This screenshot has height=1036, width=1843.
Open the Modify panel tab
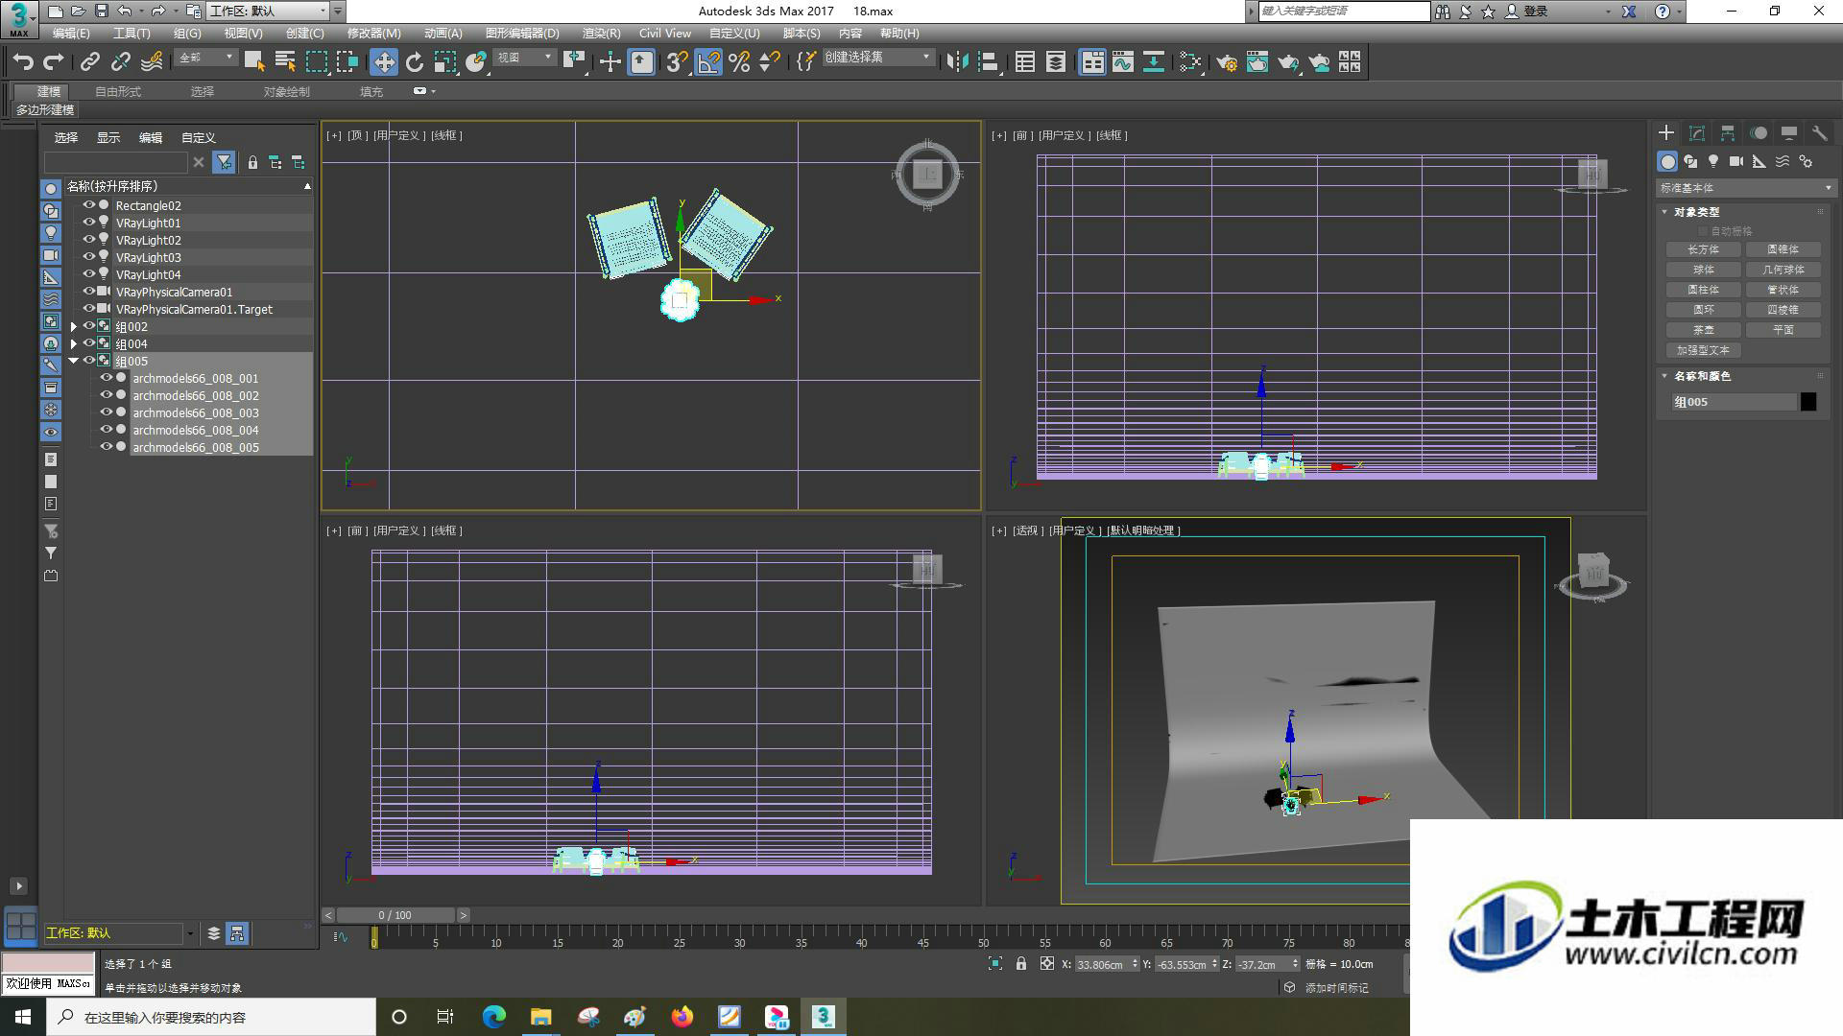pos(1697,133)
